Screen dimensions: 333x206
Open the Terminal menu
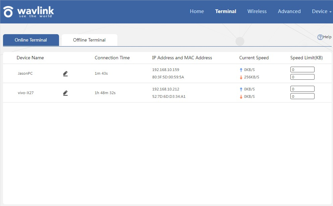point(226,11)
